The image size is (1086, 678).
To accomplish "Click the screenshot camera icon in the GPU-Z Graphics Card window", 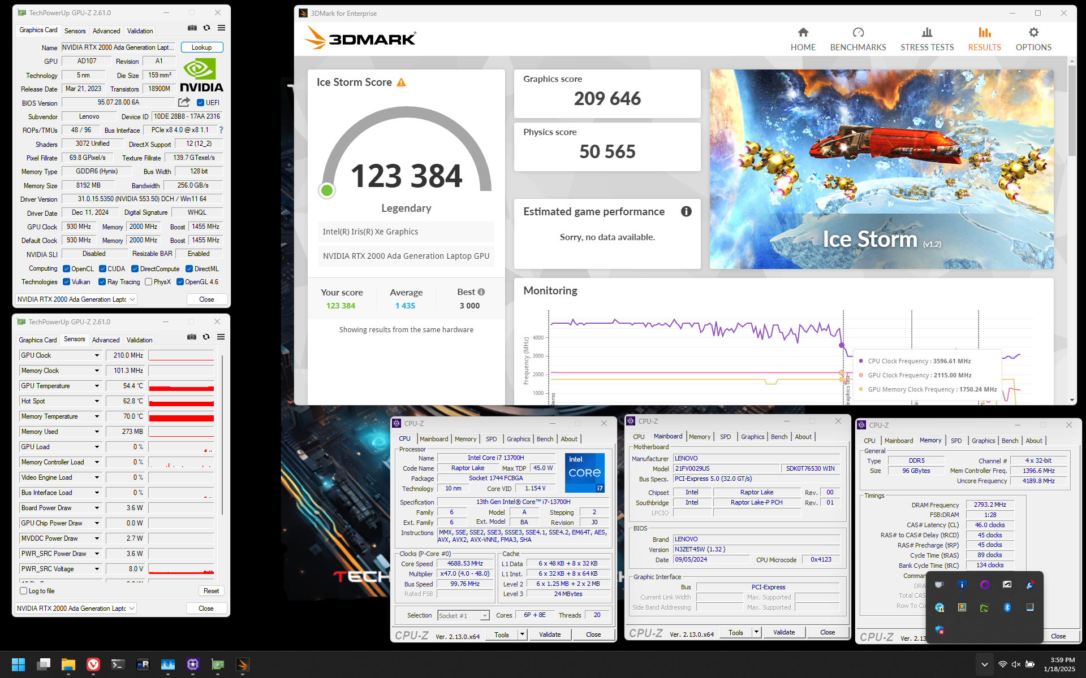I will click(192, 28).
